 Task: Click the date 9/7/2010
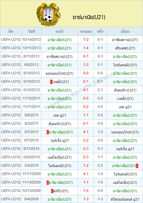tap(31, 140)
